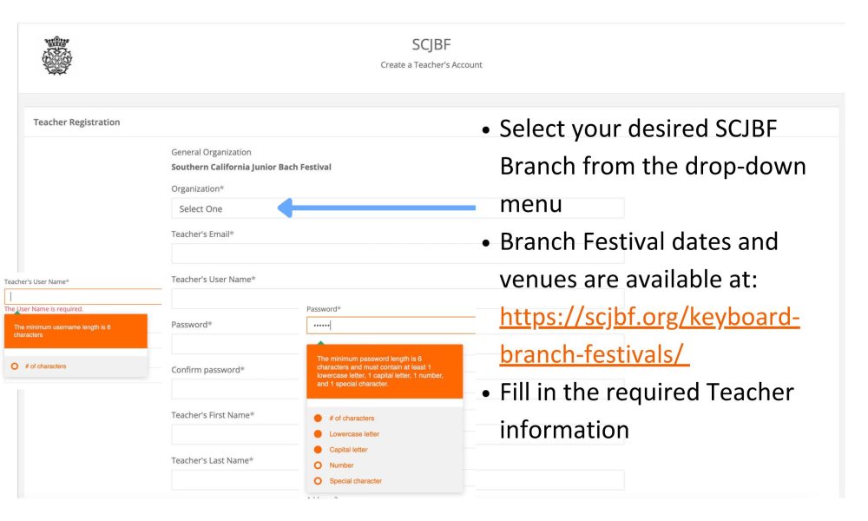Click the orange minimum password length tooltip
The height and width of the screenshot is (521, 868).
coord(384,371)
